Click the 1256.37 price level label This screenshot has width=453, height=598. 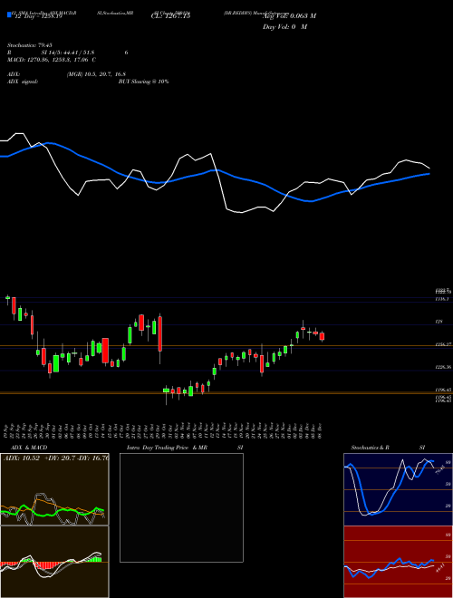click(443, 344)
